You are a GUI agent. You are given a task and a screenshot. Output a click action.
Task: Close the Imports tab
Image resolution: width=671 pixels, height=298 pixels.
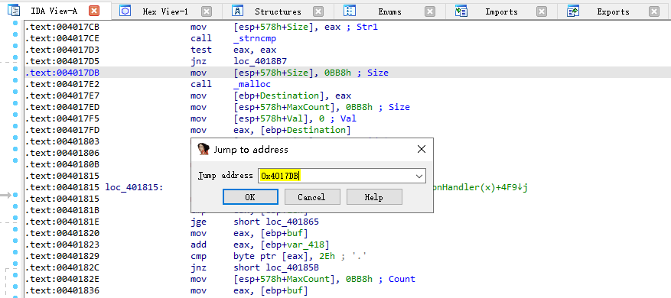(542, 11)
